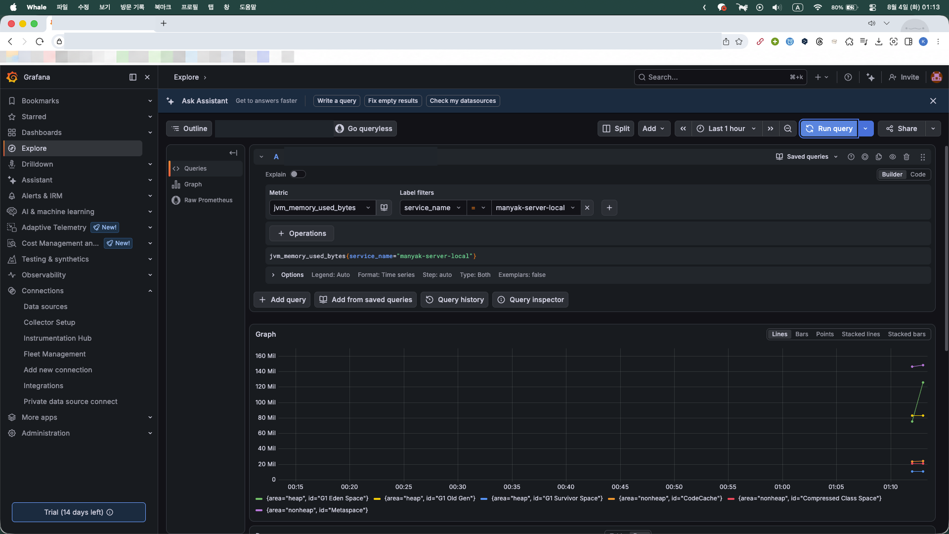Screen dimensions: 949x534
Task: Open browser share icon in address bar
Action: [x=726, y=42]
